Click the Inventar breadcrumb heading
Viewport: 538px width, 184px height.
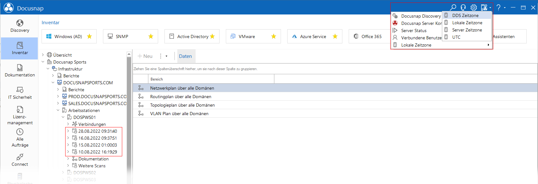point(50,23)
